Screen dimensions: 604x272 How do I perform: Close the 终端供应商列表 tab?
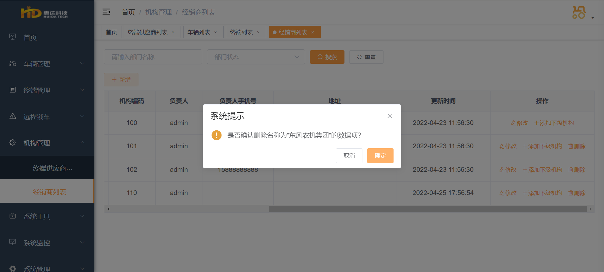(x=173, y=32)
